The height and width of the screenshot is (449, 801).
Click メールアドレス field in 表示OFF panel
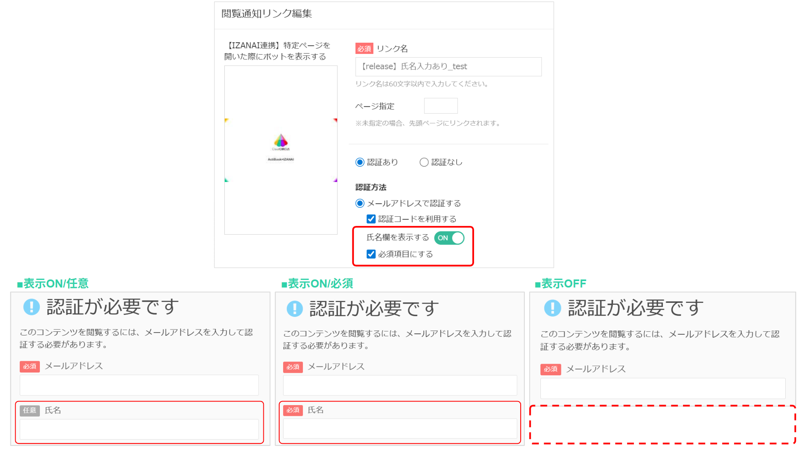tap(662, 389)
